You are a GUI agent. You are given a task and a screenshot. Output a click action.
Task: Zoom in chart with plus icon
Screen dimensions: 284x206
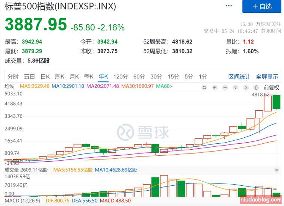pos(215,88)
